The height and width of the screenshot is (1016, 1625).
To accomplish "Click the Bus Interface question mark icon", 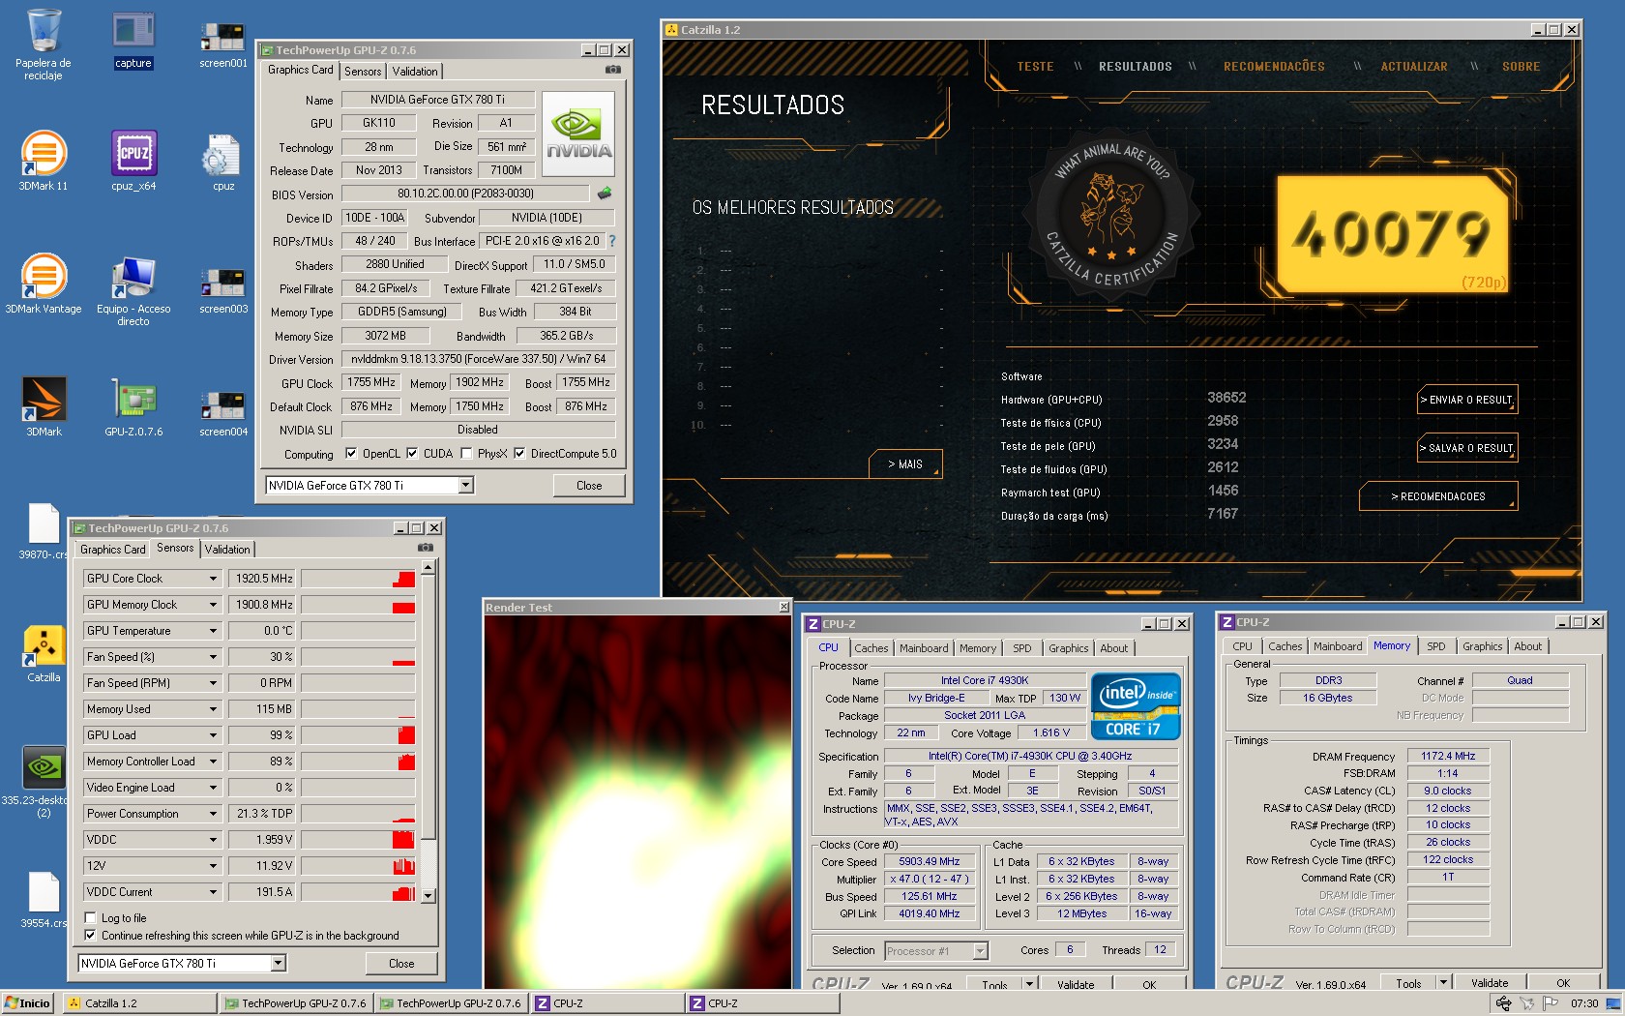I will click(611, 241).
